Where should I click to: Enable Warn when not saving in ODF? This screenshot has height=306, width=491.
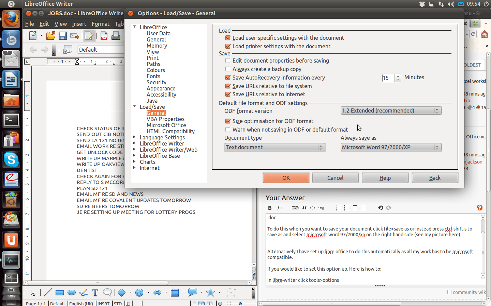pos(228,130)
